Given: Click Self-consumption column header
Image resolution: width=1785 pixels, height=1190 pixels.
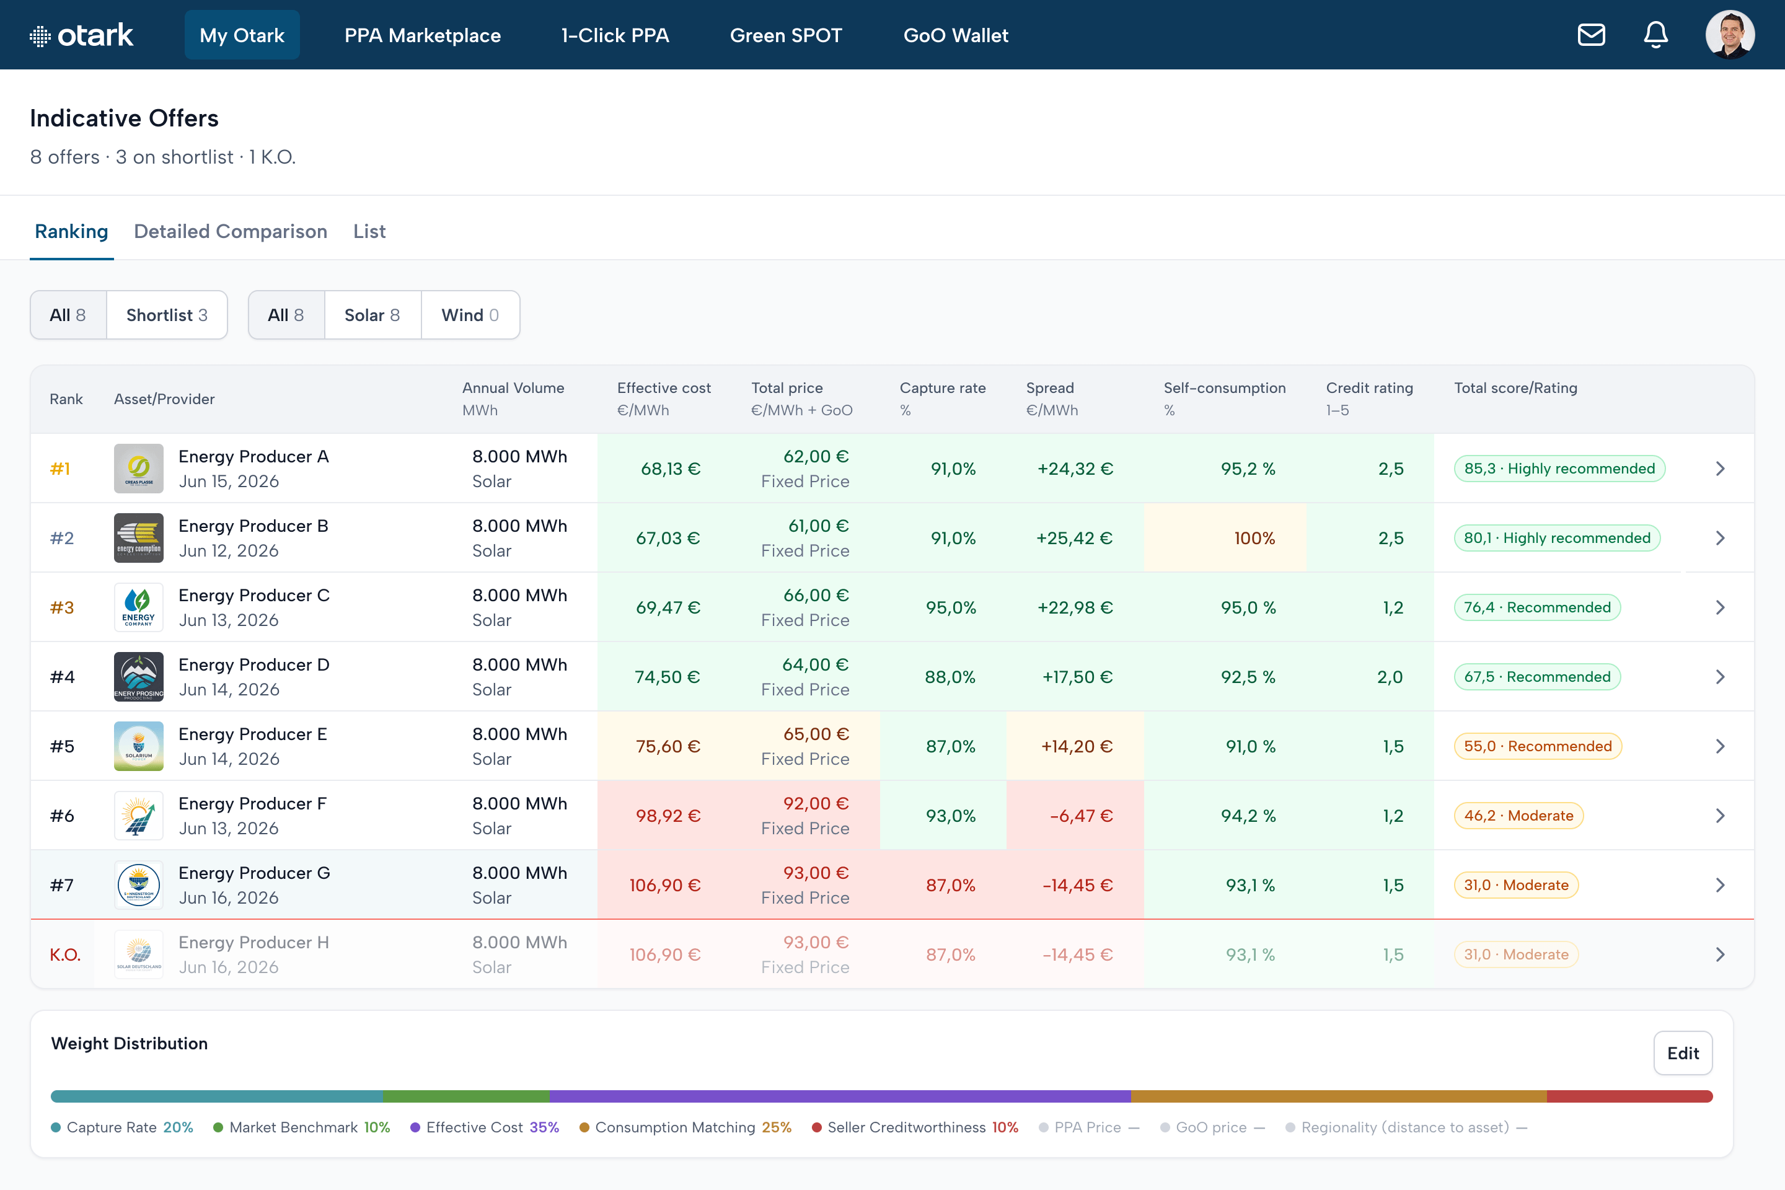Looking at the screenshot, I should (1225, 399).
